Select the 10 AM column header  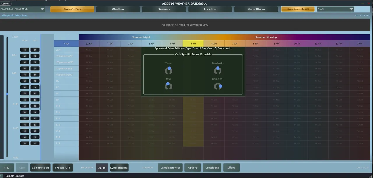tap(297, 44)
